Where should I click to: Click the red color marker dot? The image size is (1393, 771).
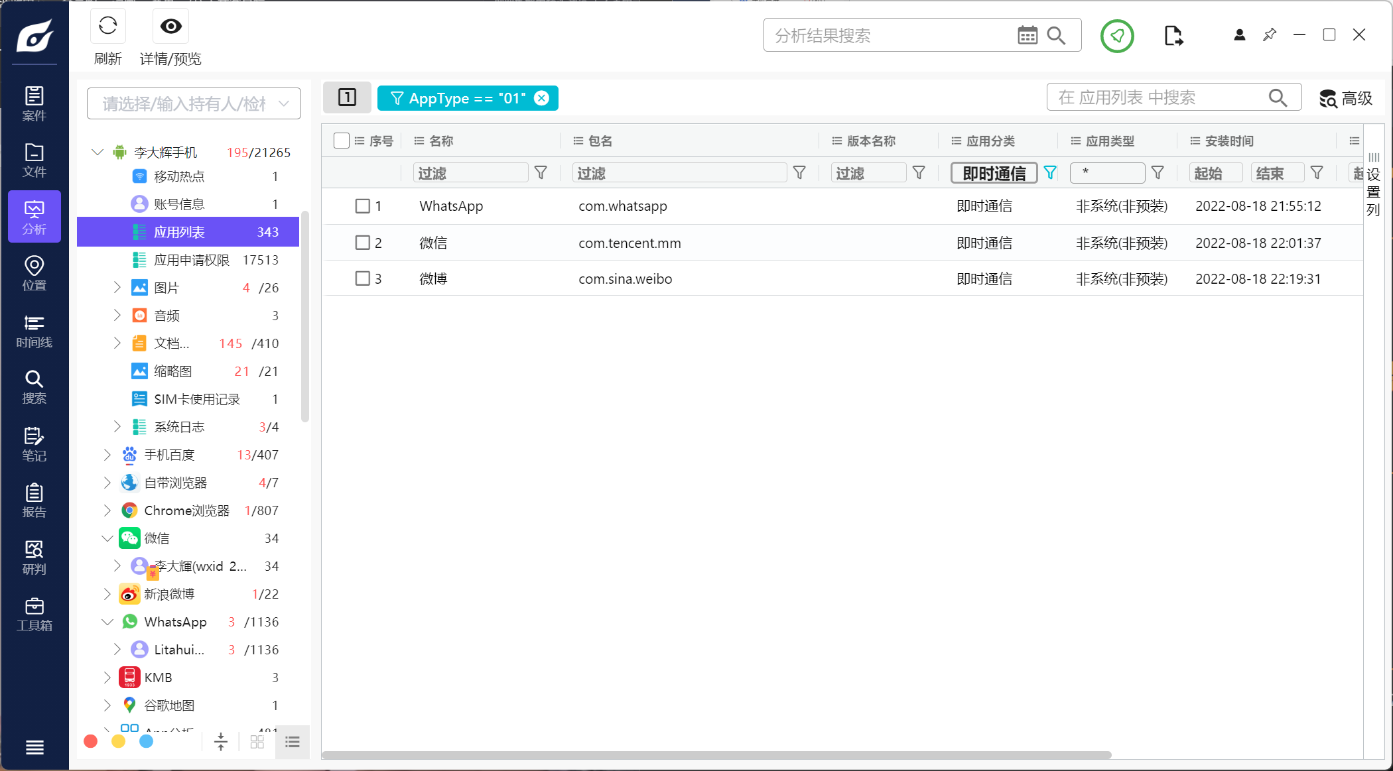[91, 741]
